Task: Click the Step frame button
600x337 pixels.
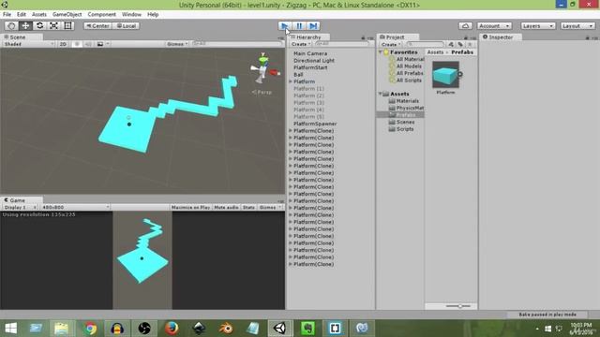Action: (313, 25)
